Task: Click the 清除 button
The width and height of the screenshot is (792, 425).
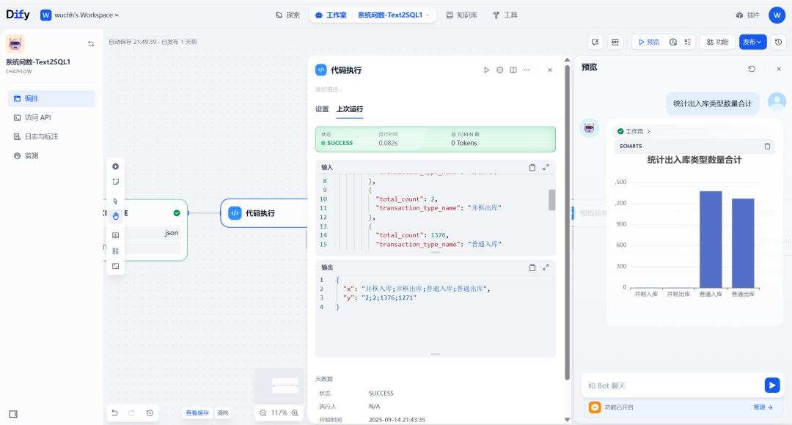Action: (223, 413)
